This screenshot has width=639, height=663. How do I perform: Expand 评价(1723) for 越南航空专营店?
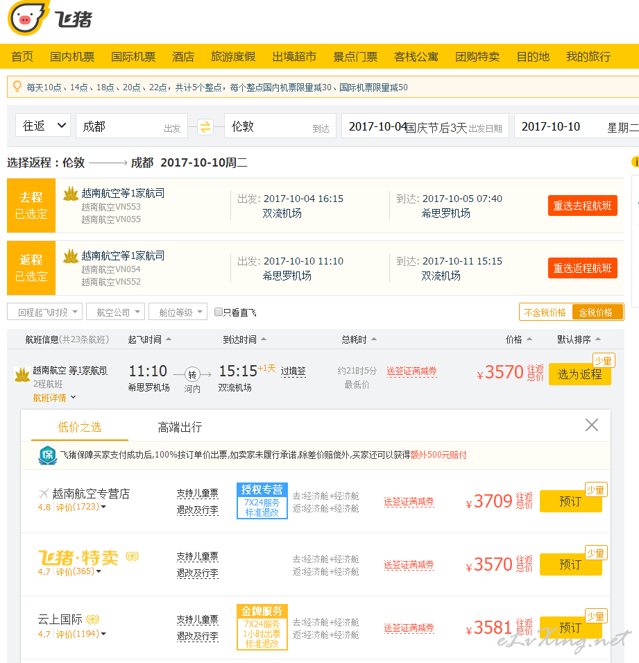tap(80, 507)
